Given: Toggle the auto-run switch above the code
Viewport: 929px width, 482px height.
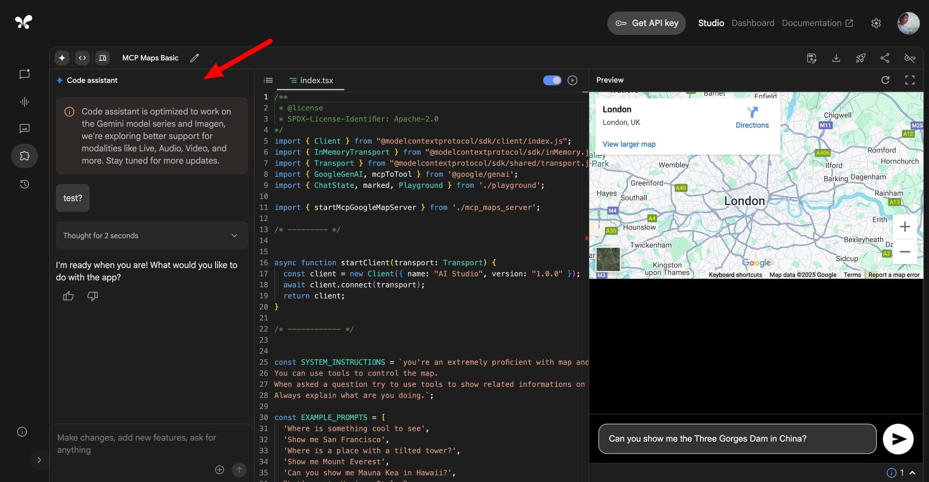Looking at the screenshot, I should [x=552, y=80].
